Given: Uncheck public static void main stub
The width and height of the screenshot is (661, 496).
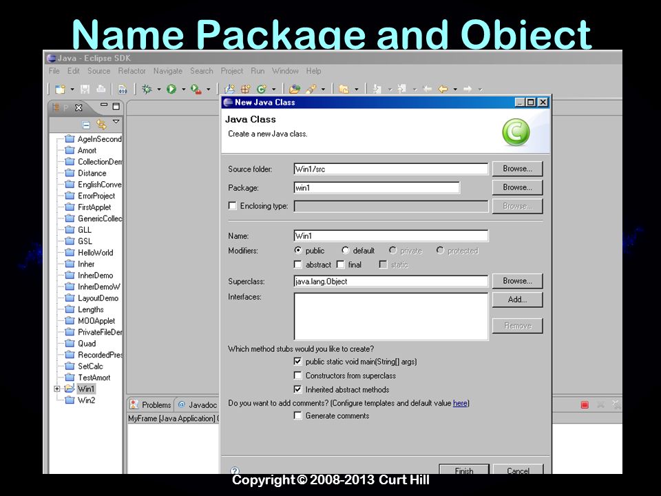Looking at the screenshot, I should [298, 362].
